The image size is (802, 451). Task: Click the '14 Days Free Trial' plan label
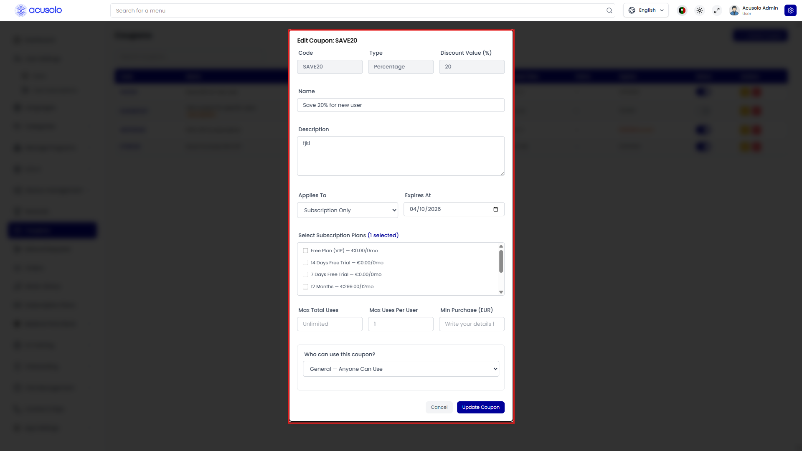pos(347,263)
